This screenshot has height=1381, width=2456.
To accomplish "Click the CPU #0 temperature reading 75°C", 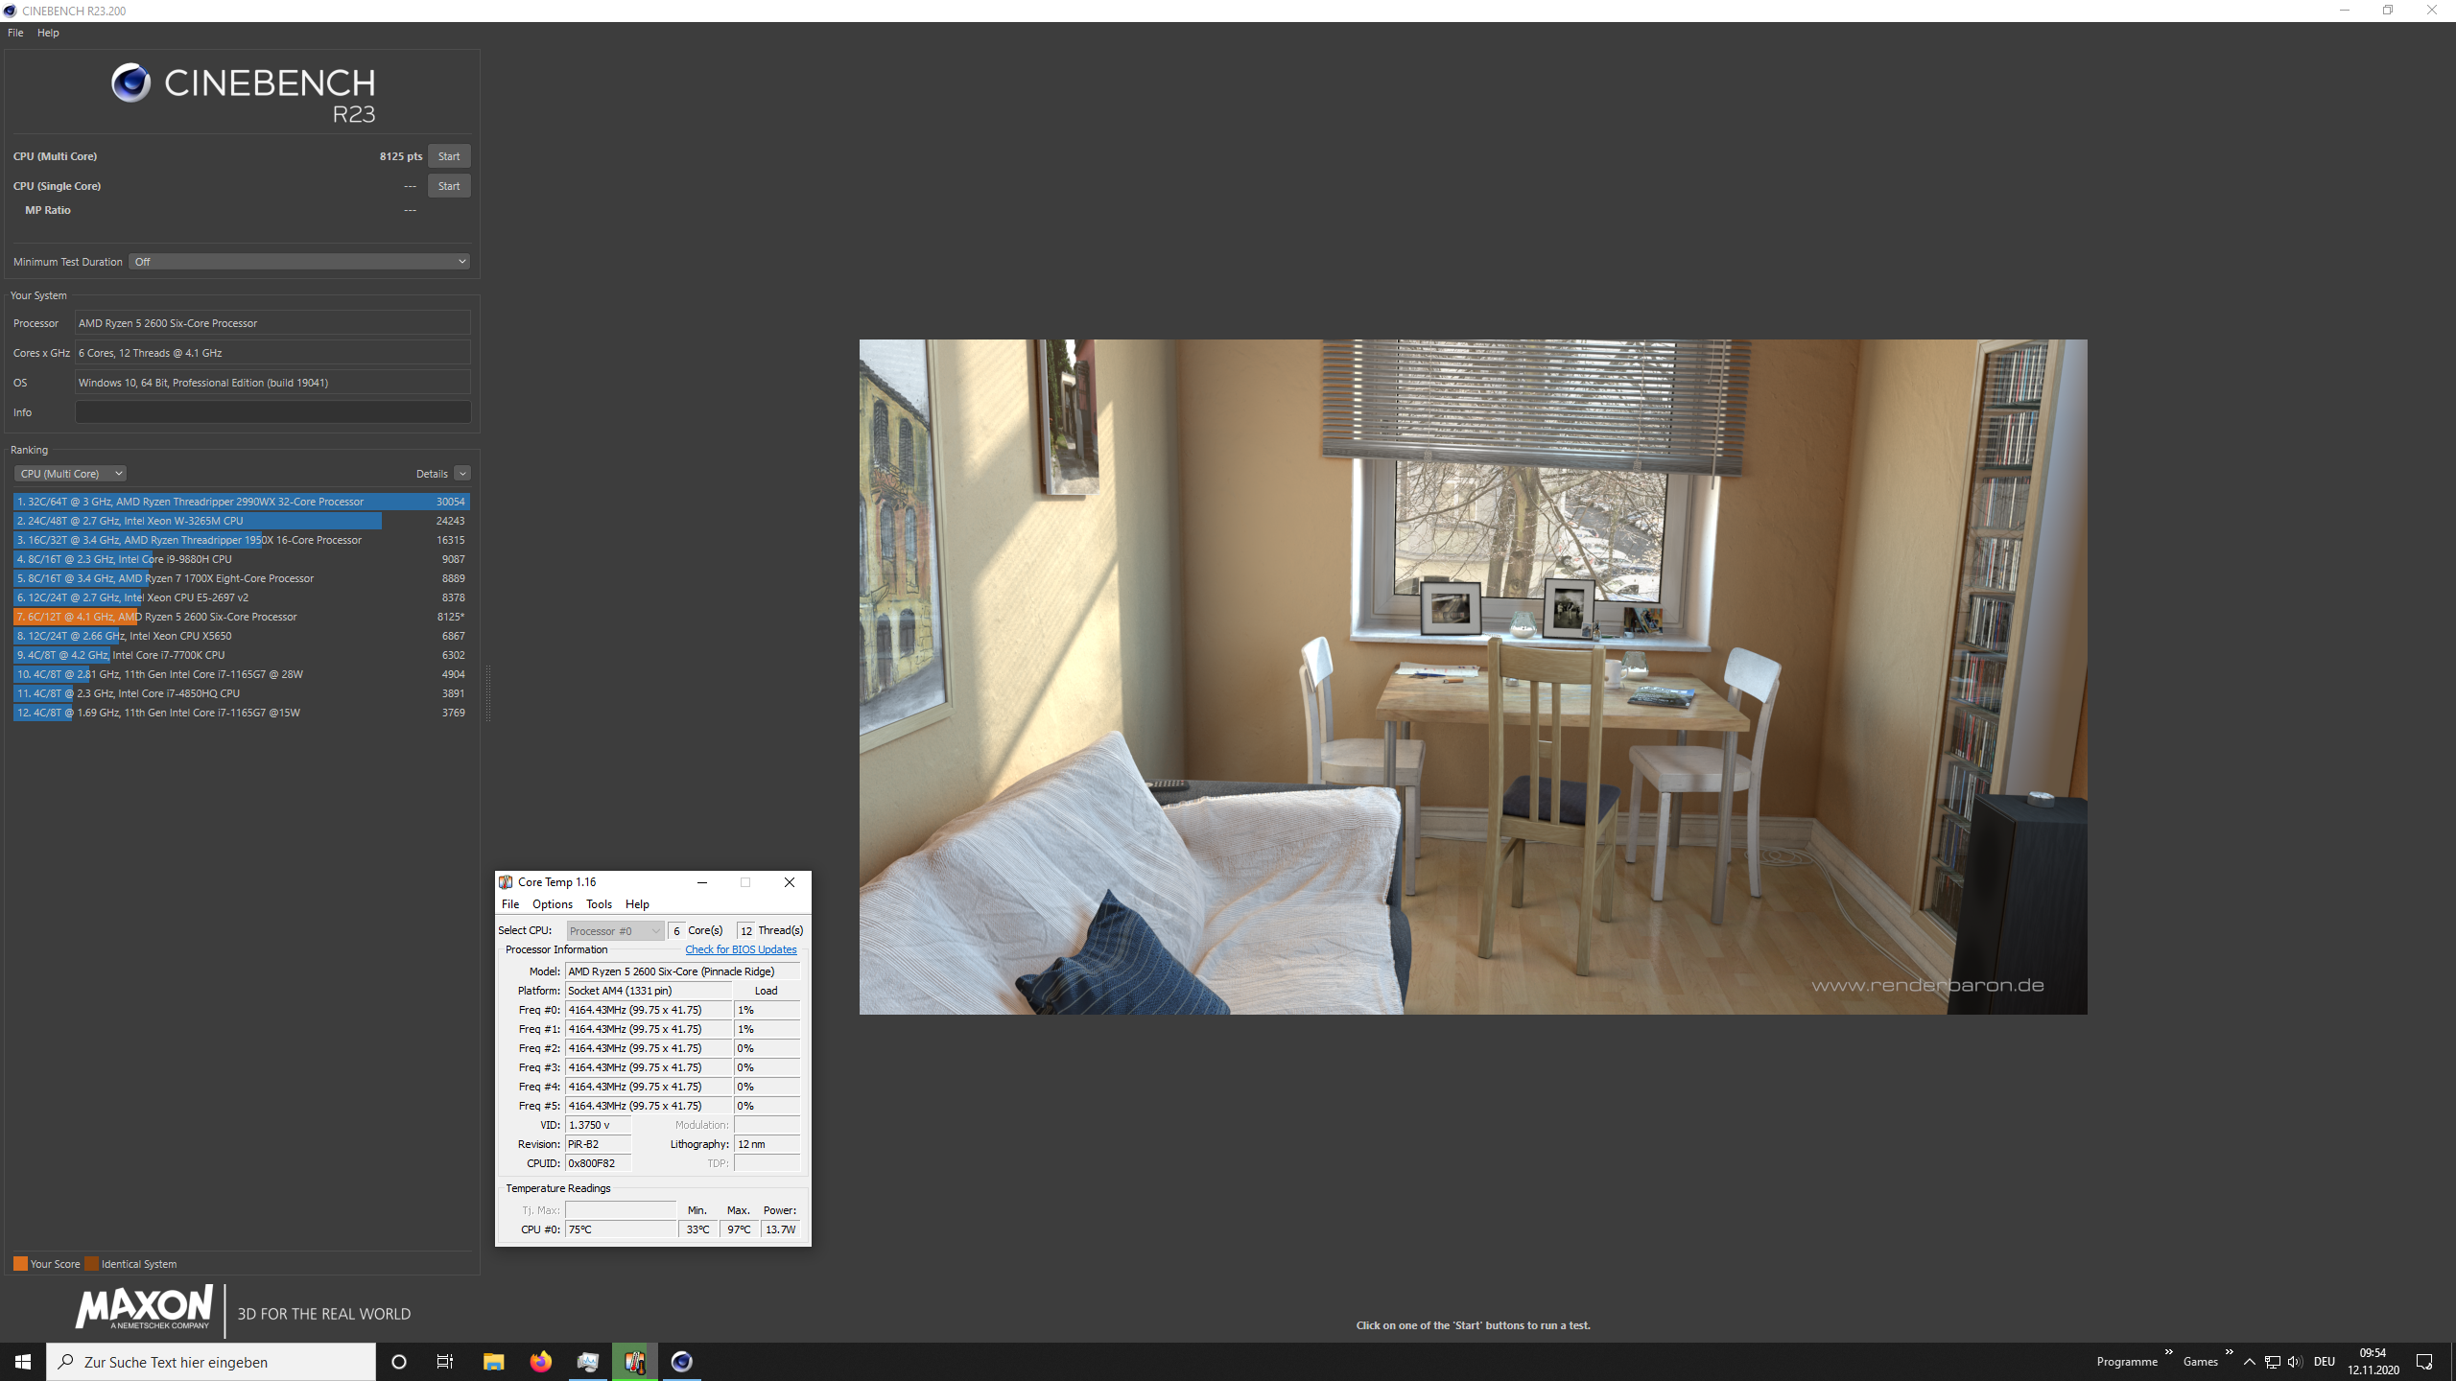I will (x=621, y=1229).
